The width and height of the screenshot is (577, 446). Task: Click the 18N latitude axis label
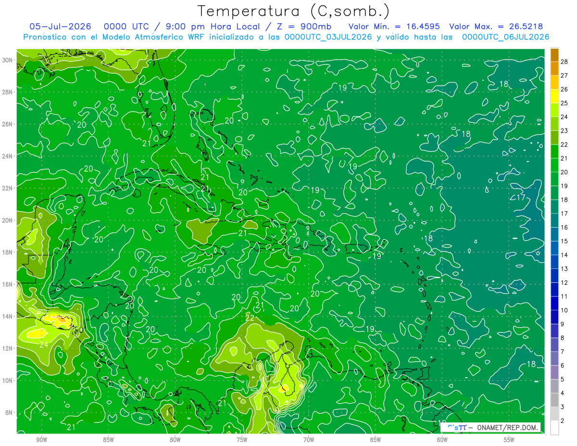[7, 253]
